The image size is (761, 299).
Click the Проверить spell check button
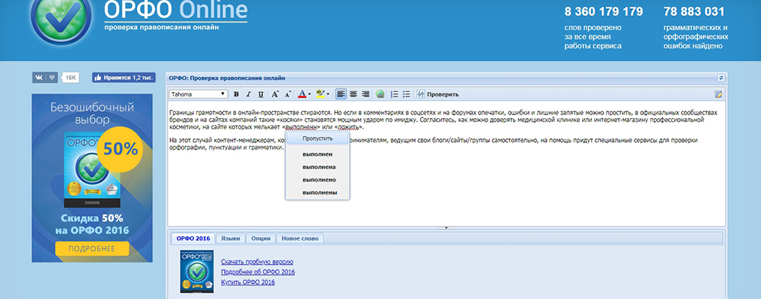coord(437,94)
